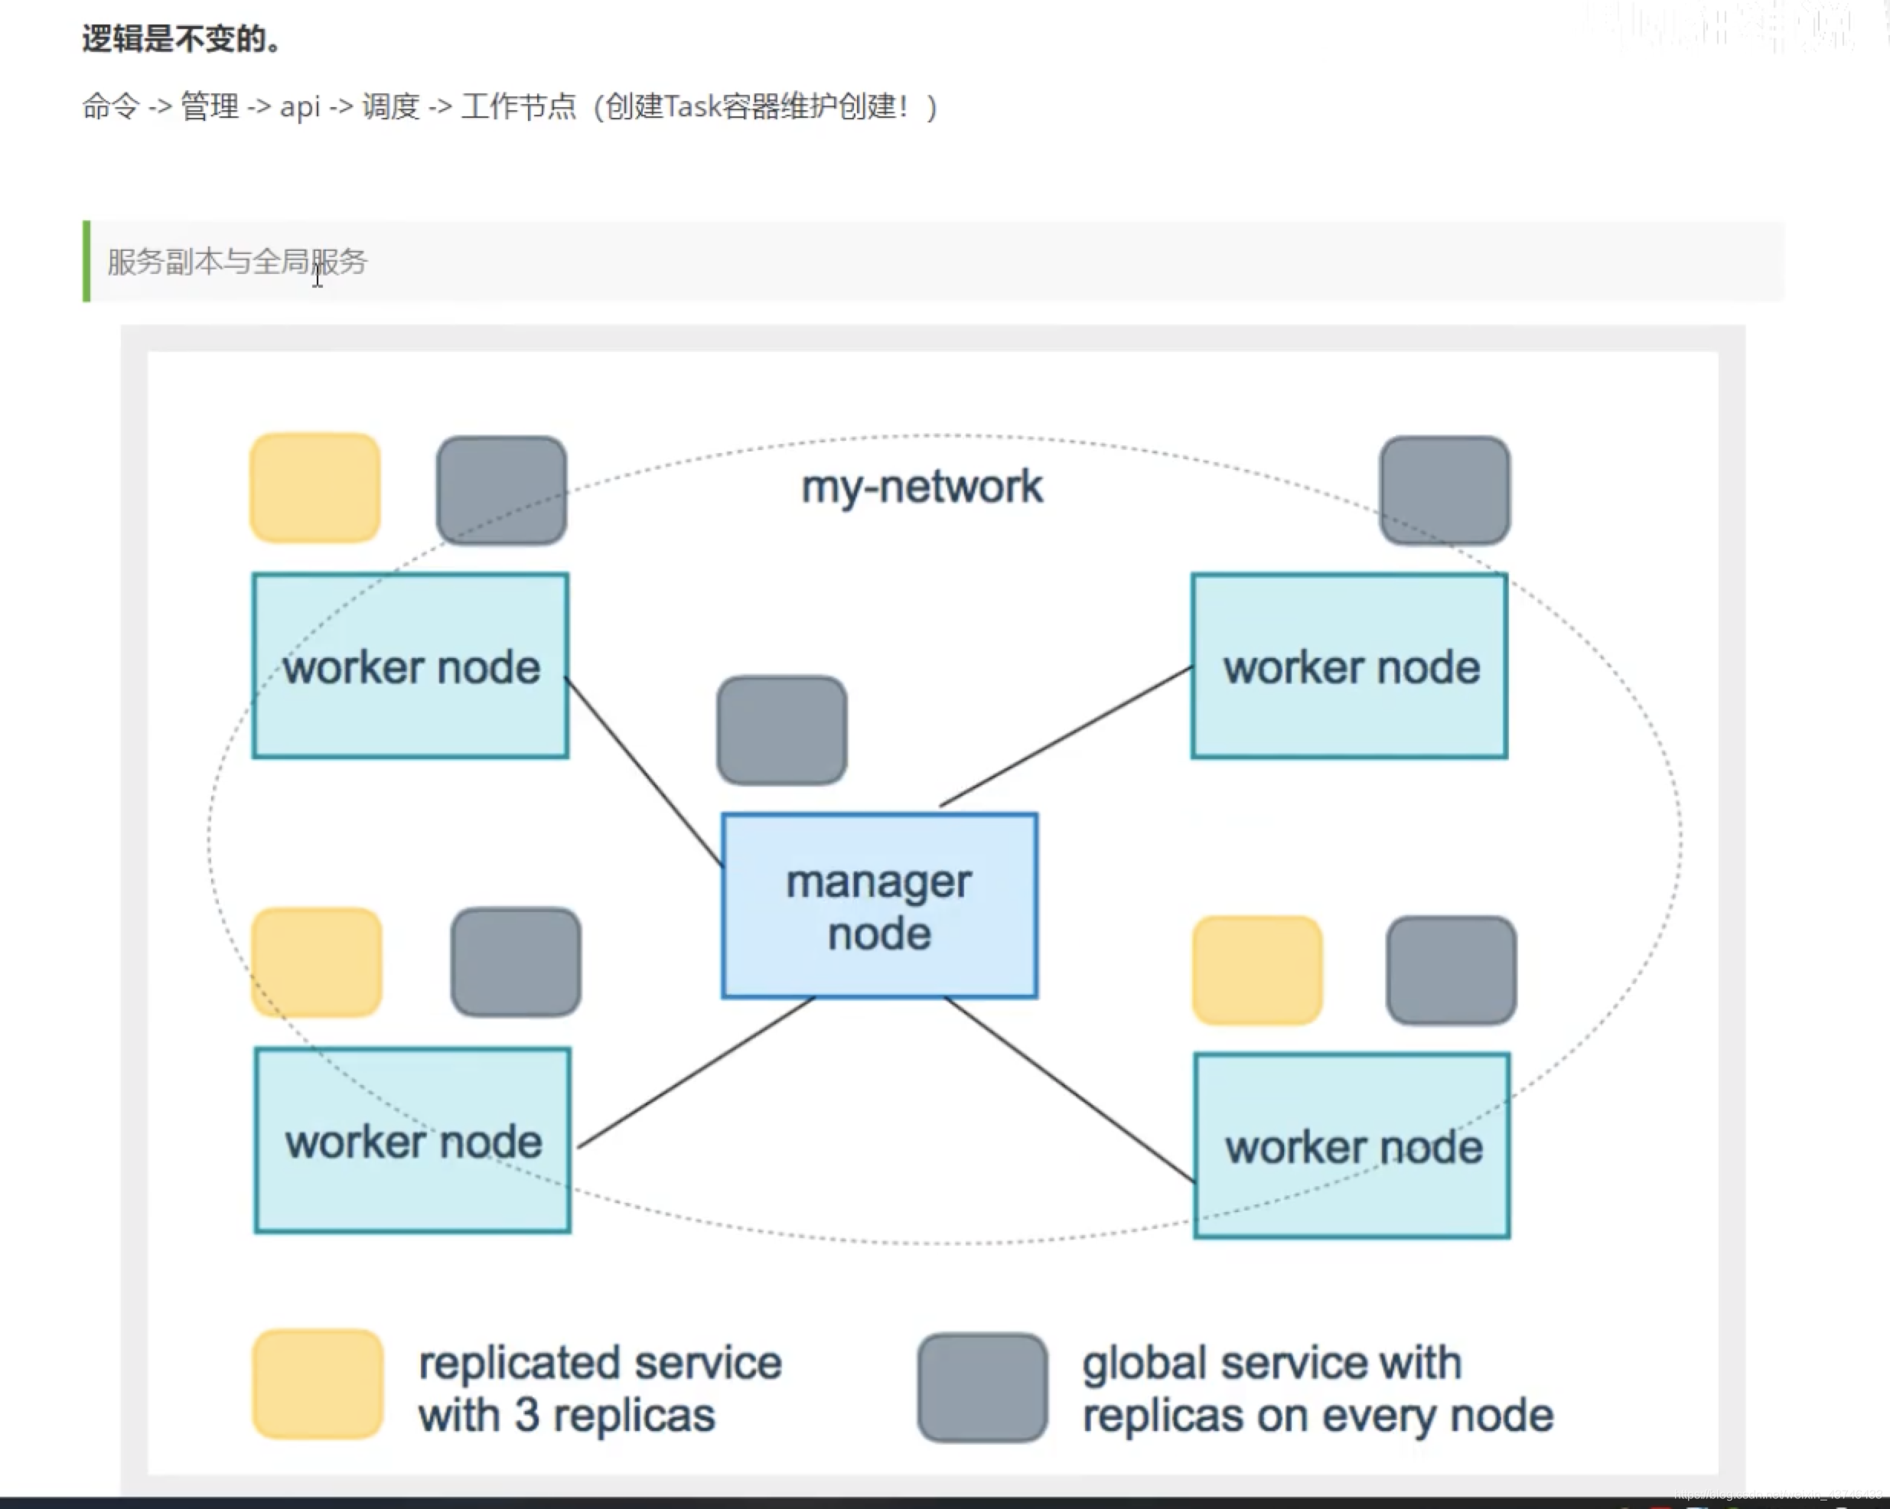Click gray square above lower-right worker node
This screenshot has width=1890, height=1509.
(x=1451, y=970)
